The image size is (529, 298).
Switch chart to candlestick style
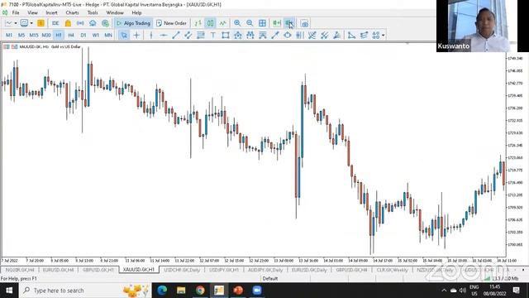pos(211,23)
